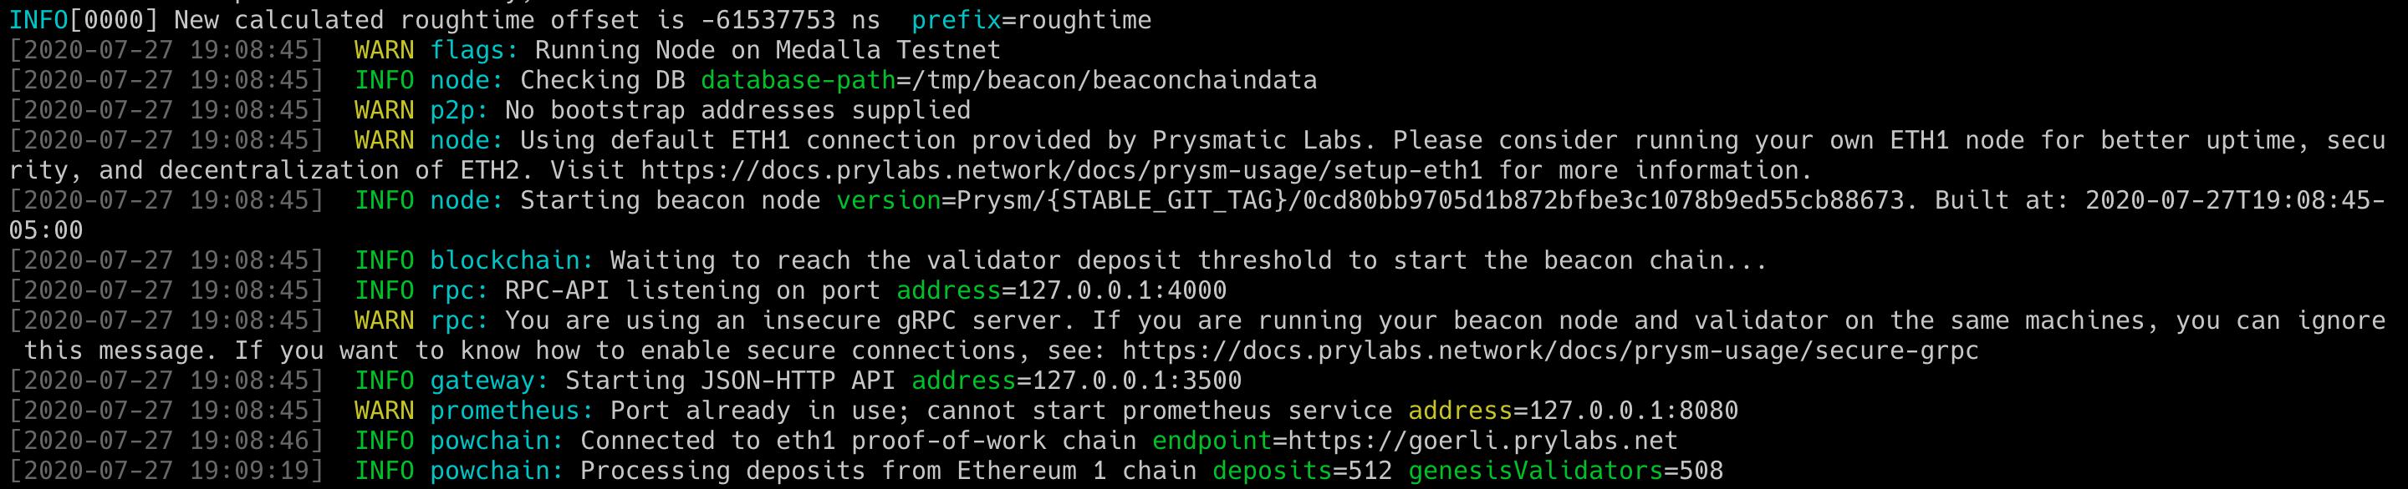
Task: Click the yellow WARN flags label
Action: pyautogui.click(x=385, y=50)
